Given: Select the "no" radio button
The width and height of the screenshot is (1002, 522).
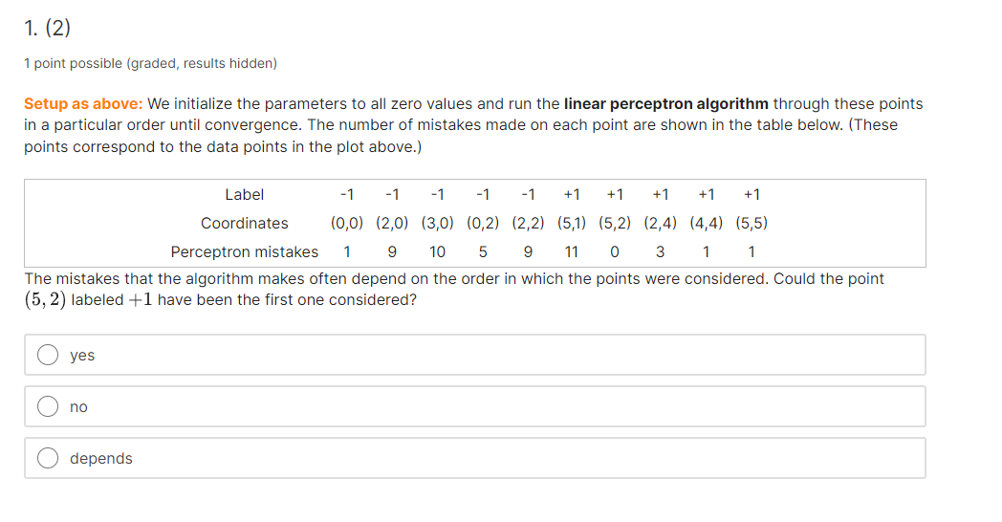Looking at the screenshot, I should coord(48,406).
